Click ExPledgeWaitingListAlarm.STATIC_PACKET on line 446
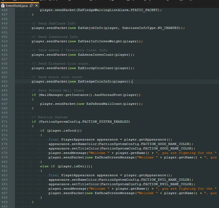 118,10
